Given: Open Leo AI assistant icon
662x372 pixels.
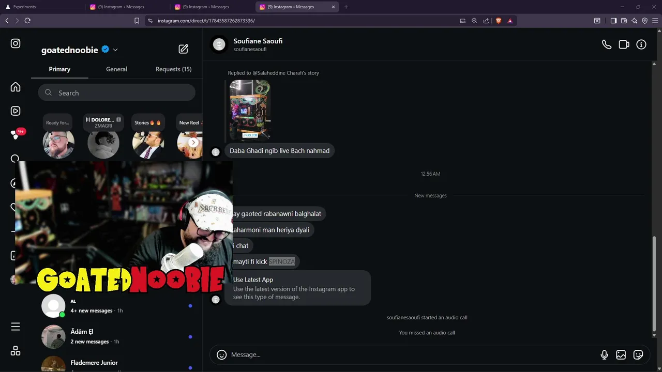Looking at the screenshot, I should (634, 21).
